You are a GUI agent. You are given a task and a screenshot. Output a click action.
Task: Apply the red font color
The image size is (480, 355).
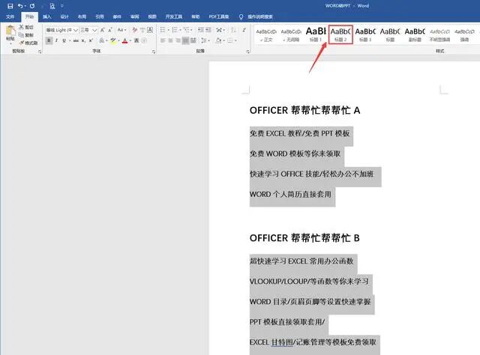[x=125, y=40]
